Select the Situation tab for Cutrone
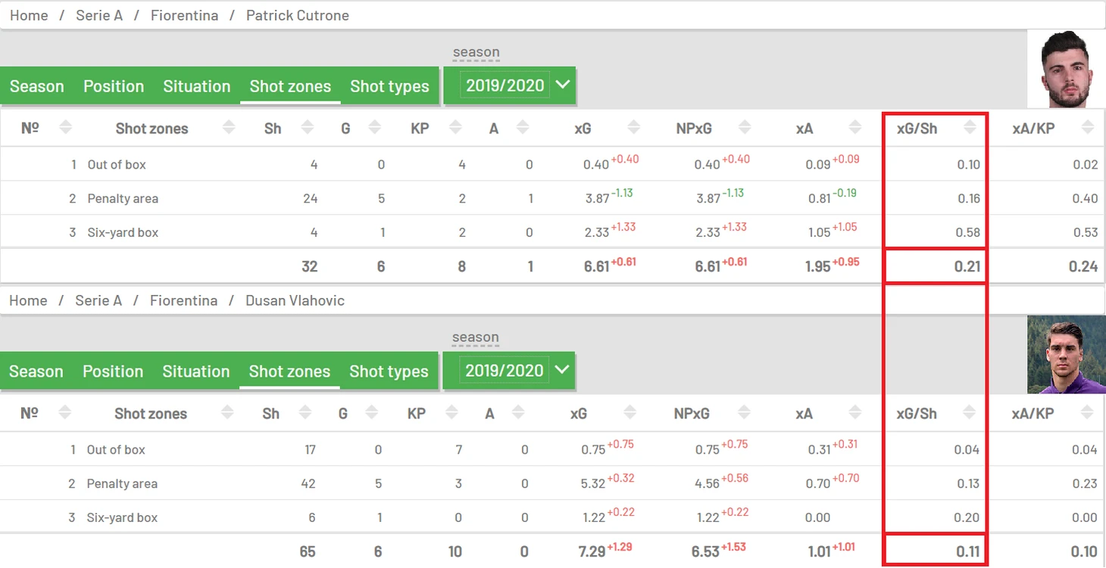This screenshot has width=1106, height=568. coord(197,86)
